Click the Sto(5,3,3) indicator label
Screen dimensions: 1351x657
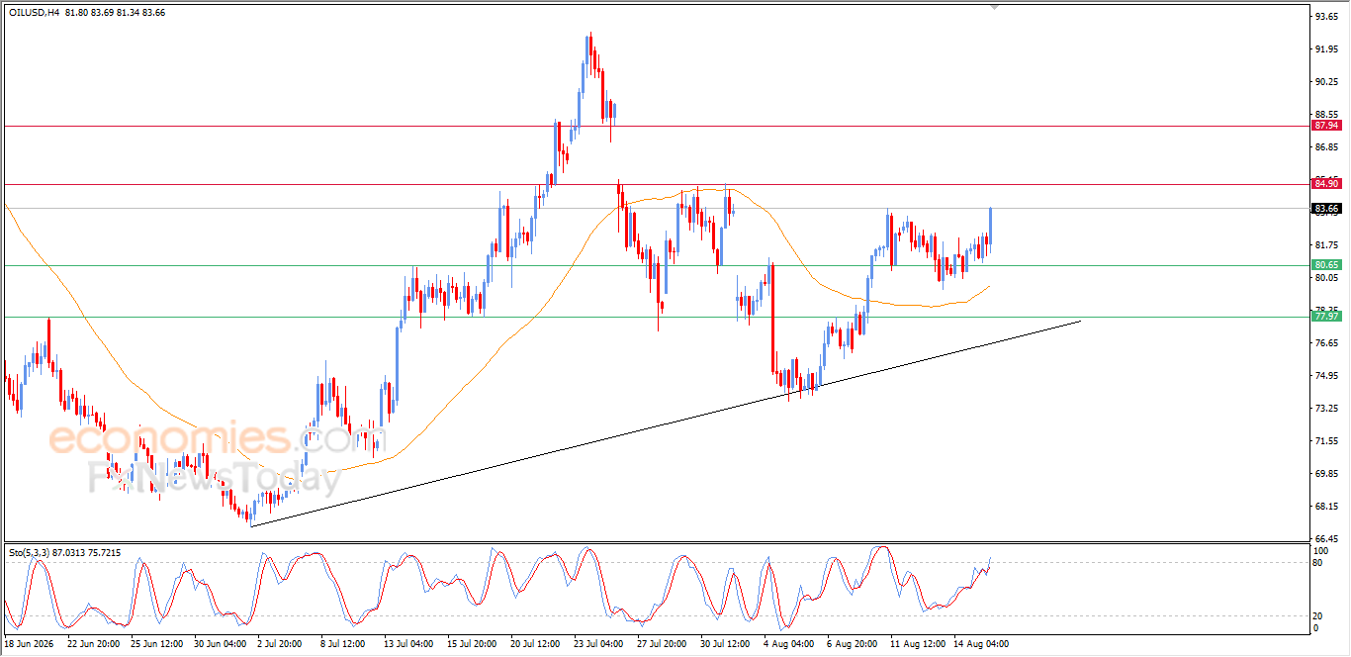(x=33, y=552)
